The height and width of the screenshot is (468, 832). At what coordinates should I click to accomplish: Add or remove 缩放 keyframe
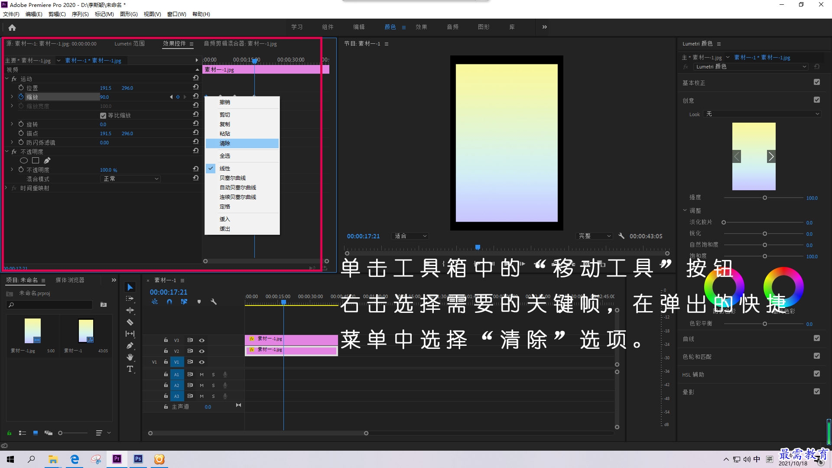point(178,97)
